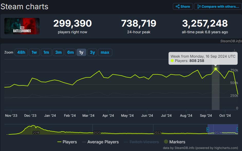Click the Share button

[183, 6]
